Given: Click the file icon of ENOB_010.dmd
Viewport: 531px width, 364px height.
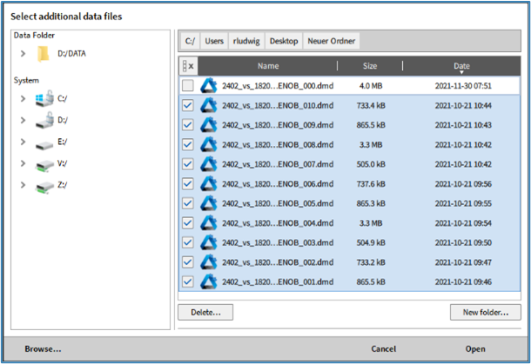Looking at the screenshot, I should 209,105.
